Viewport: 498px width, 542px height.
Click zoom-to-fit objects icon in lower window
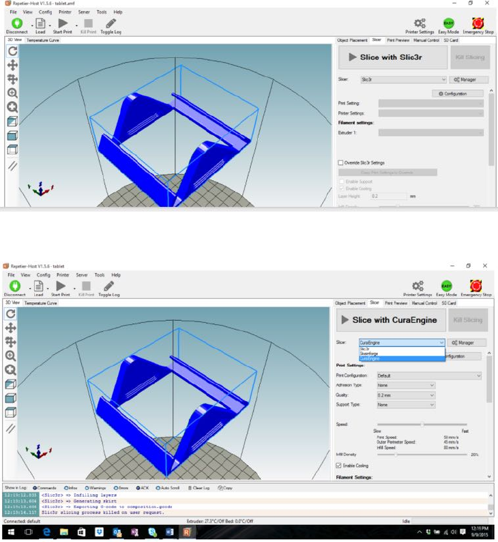tap(11, 370)
